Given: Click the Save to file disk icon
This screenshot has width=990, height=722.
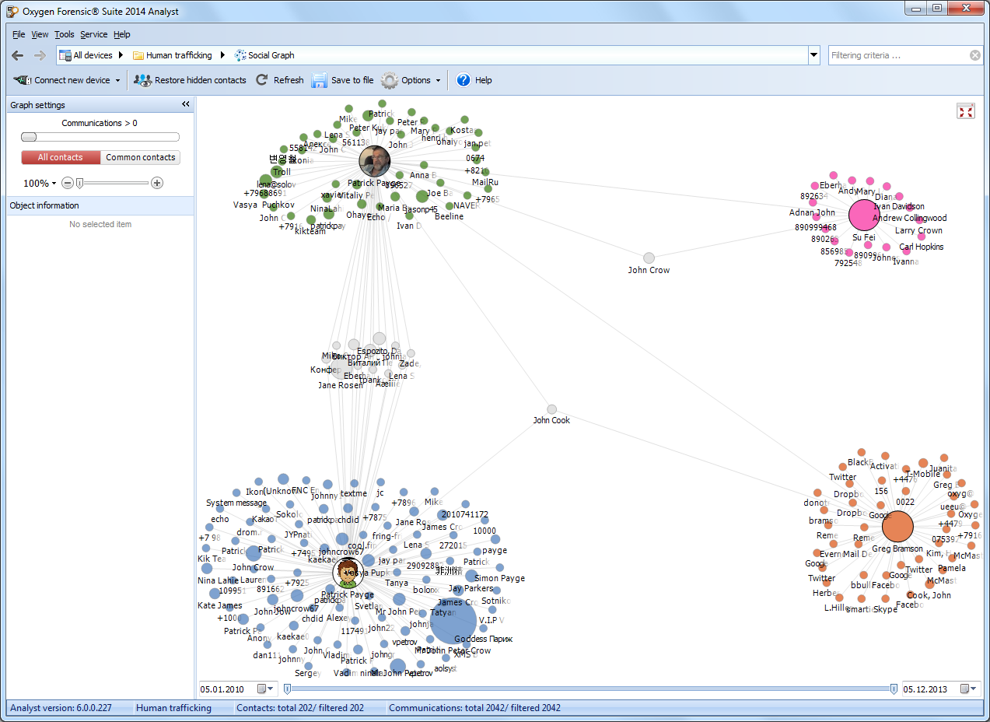Looking at the screenshot, I should (x=319, y=80).
